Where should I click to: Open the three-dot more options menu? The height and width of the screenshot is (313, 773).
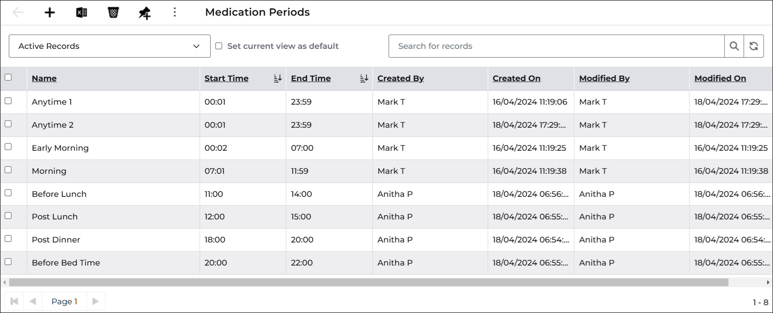(175, 12)
